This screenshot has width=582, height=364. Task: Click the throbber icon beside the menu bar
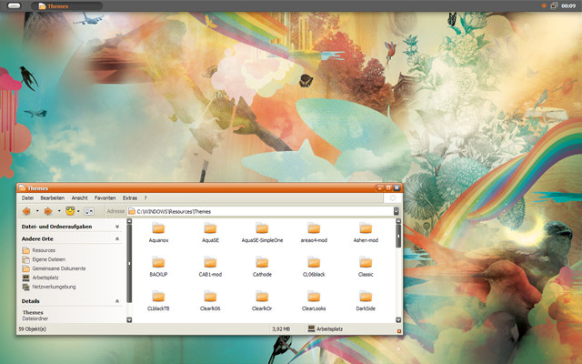point(393,198)
